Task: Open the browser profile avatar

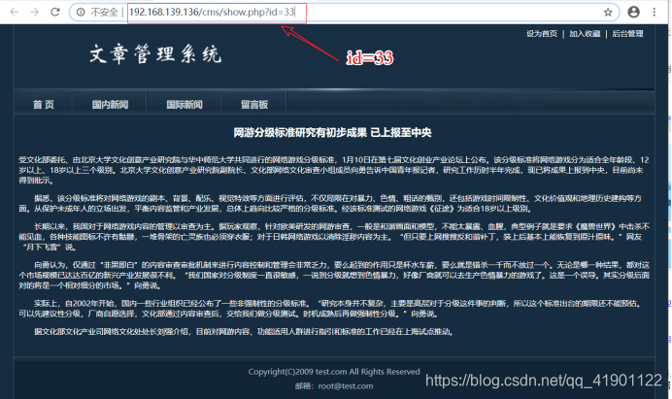Action: click(633, 12)
